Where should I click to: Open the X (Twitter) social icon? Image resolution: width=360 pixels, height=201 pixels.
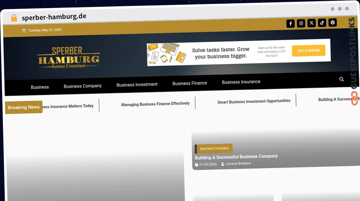pyautogui.click(x=311, y=23)
